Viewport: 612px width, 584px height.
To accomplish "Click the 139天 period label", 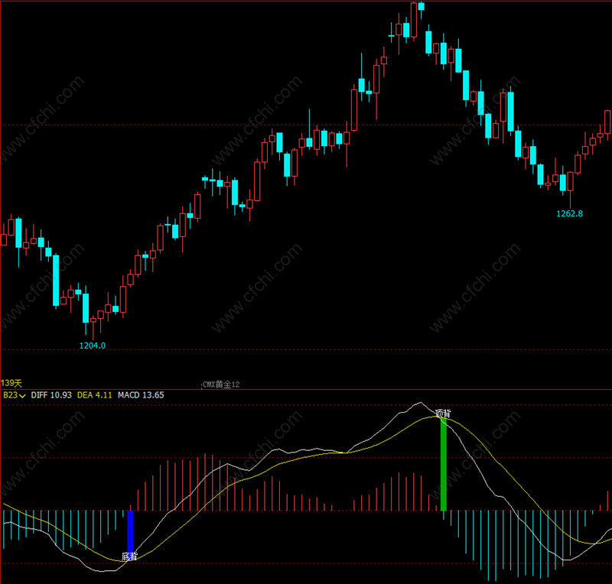I will point(11,384).
